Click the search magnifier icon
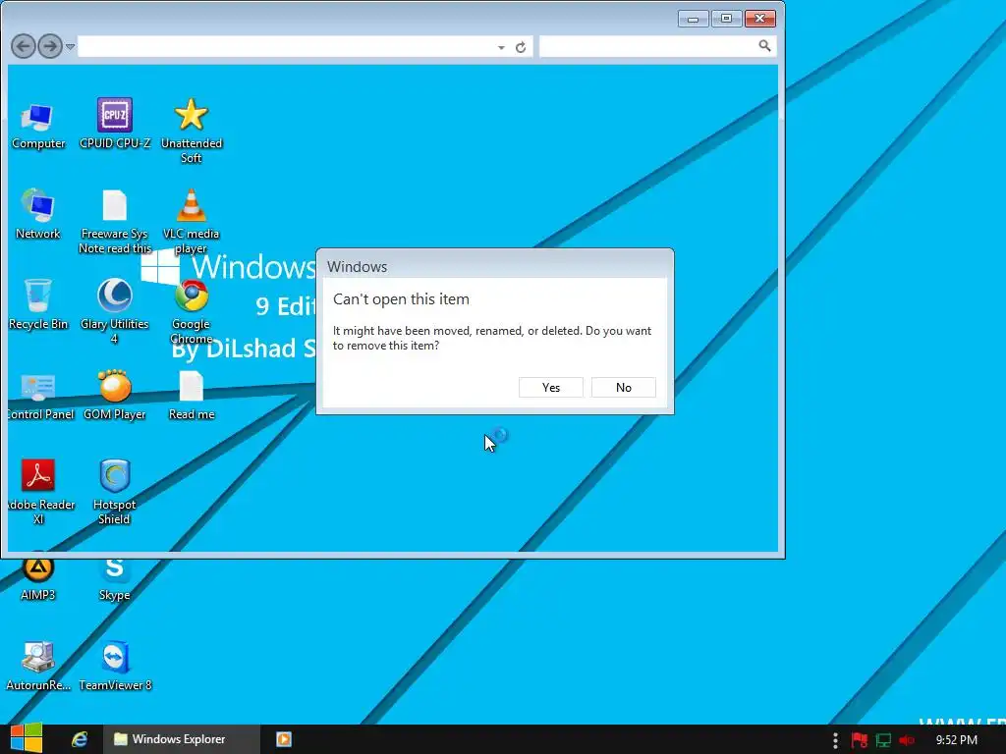Viewport: 1006px width, 754px height. pyautogui.click(x=764, y=45)
